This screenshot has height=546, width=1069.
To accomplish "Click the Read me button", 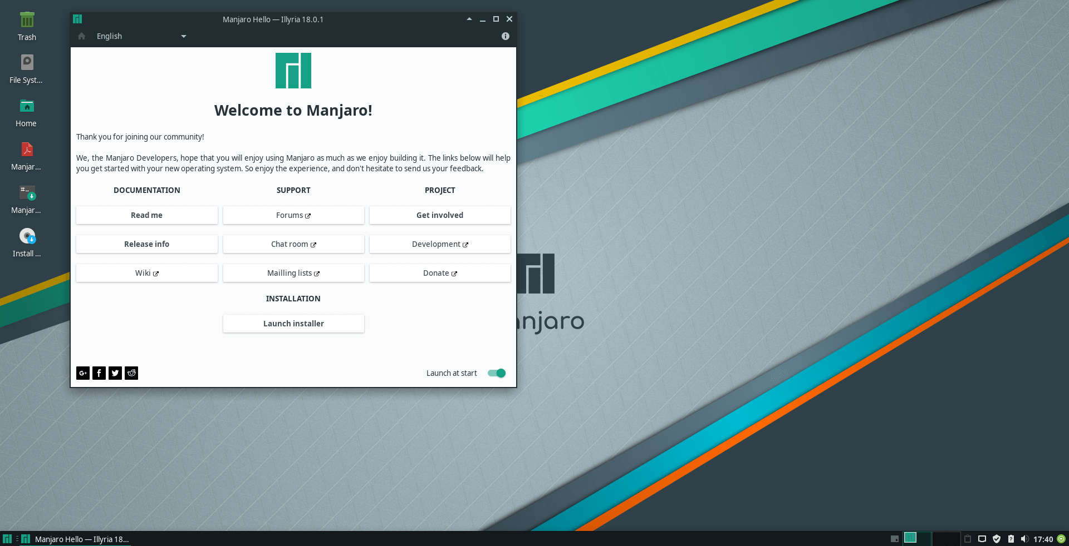I will [147, 215].
